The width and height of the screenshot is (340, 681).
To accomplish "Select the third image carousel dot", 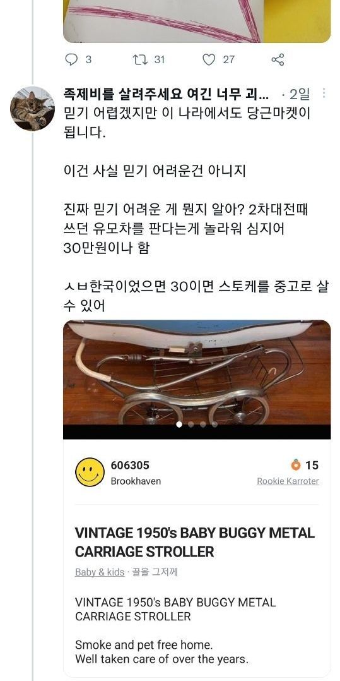I will point(203,425).
